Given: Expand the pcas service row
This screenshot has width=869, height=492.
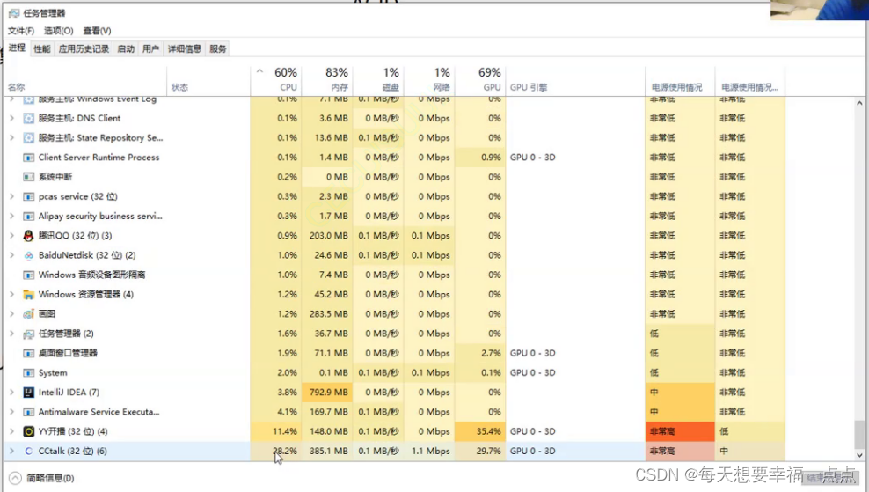Looking at the screenshot, I should click(11, 196).
